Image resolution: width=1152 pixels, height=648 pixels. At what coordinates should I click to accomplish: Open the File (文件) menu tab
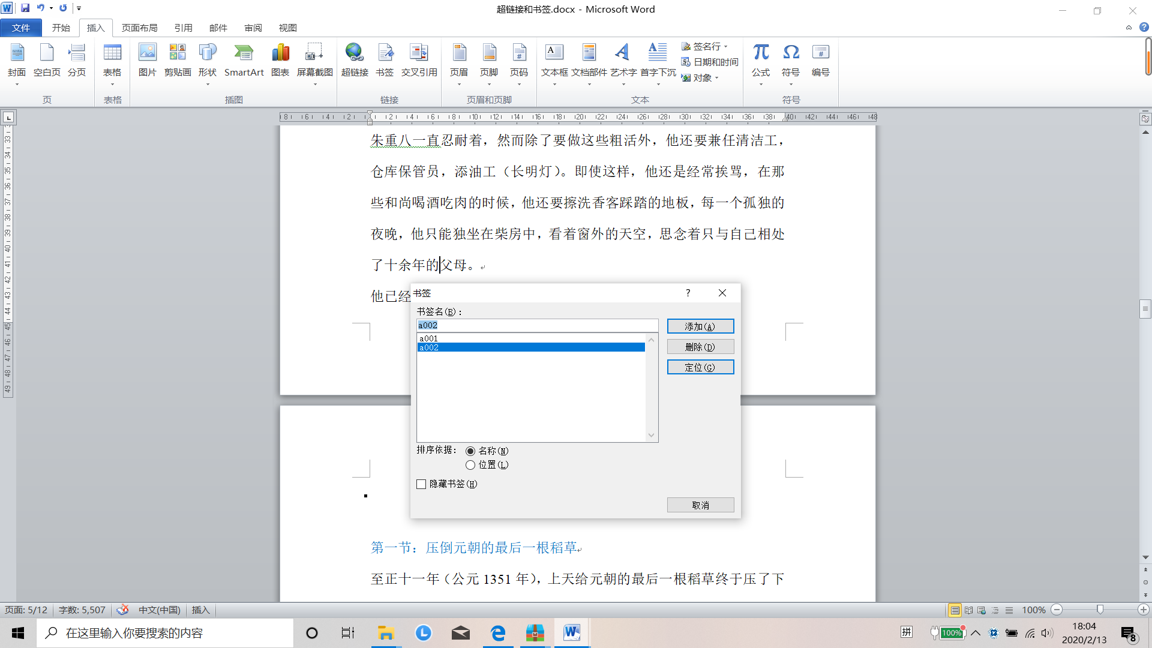click(21, 28)
